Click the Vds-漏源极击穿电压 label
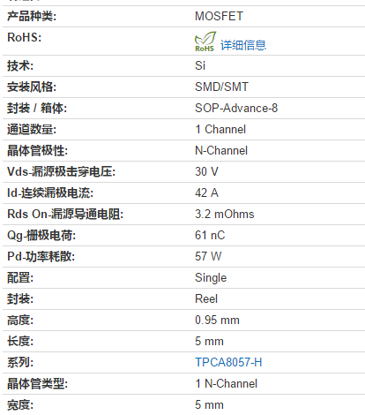The image size is (365, 415). tap(62, 171)
